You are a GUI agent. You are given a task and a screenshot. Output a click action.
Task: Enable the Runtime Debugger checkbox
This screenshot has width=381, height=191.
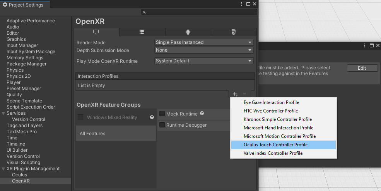point(162,125)
